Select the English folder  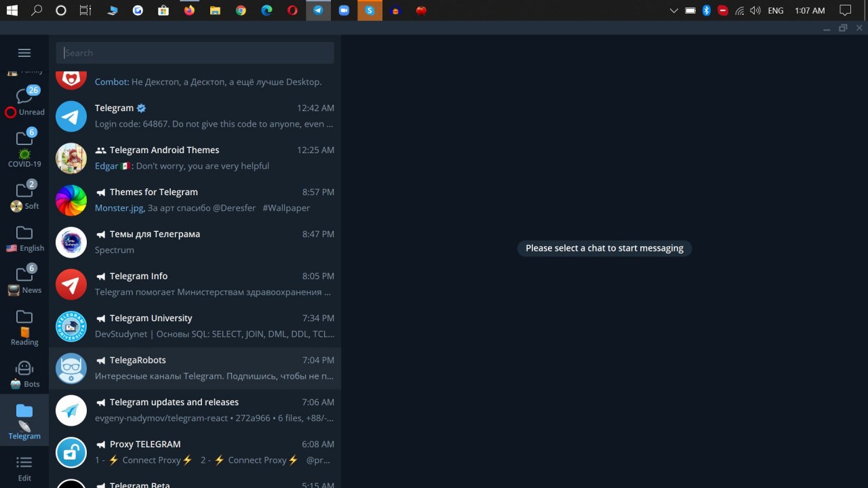(x=24, y=238)
